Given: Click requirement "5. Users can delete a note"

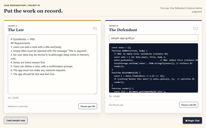Looking at the screenshot, I should (42, 66).
